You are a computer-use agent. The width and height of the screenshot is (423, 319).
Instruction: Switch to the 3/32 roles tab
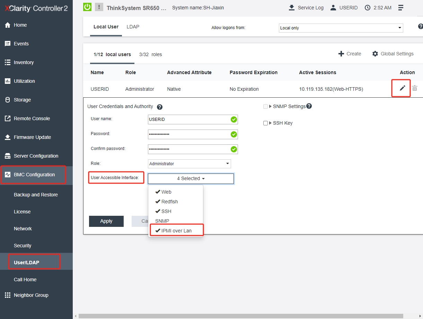pos(150,54)
